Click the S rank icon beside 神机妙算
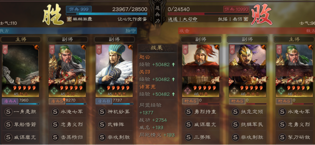Screen dimensions: 315x145 [x=102, y=112]
